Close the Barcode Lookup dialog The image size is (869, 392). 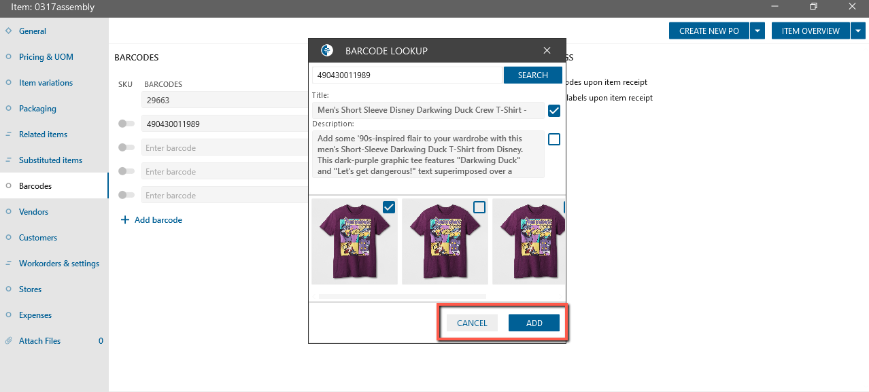point(547,50)
